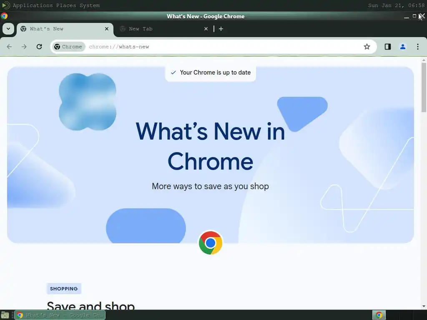Click the date and time in the panel
This screenshot has height=320, width=427.
(396, 5)
